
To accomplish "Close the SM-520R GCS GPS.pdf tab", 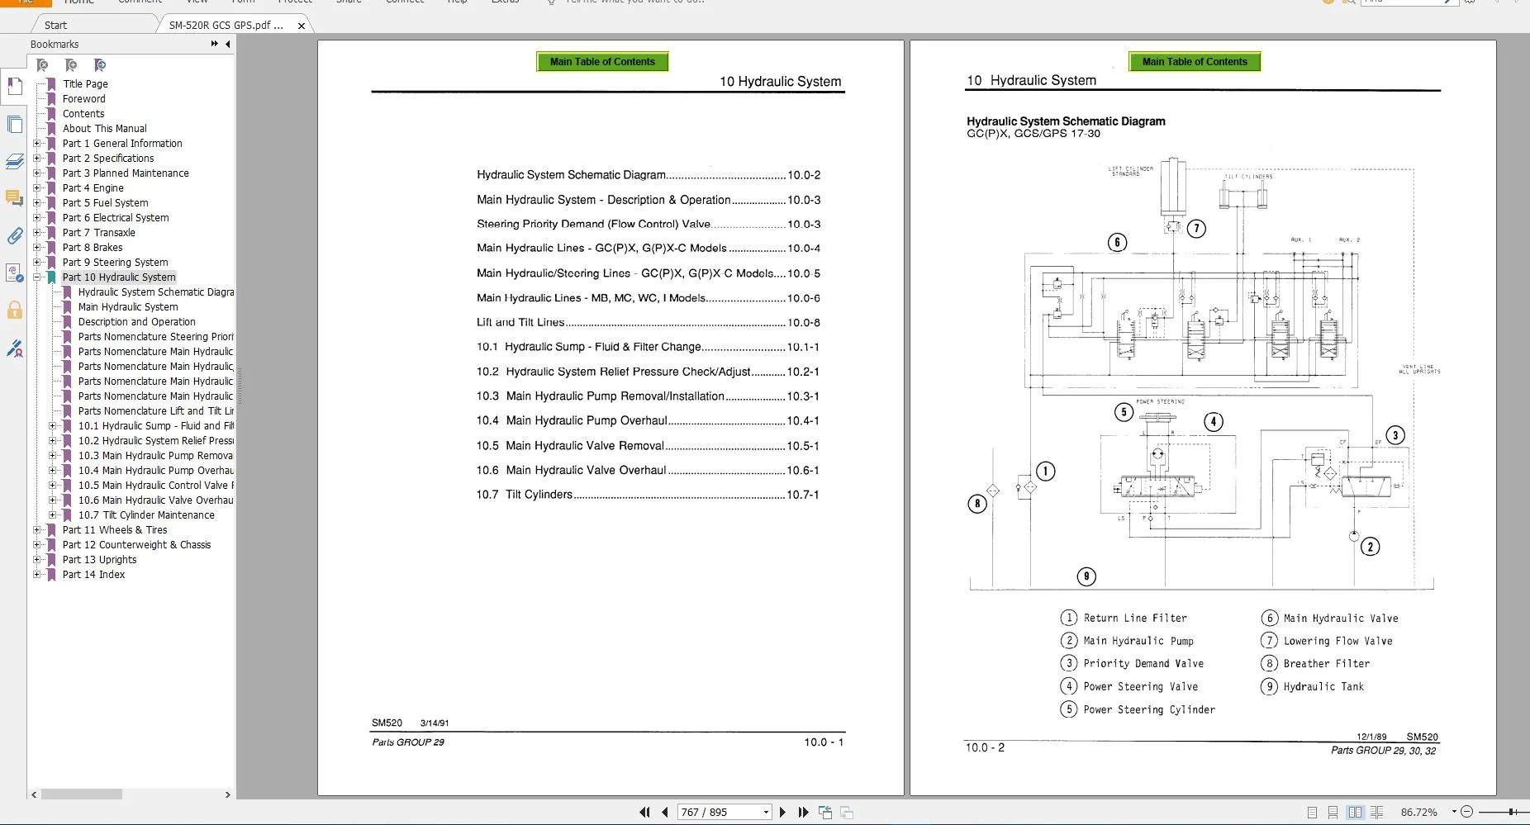I will pos(302,26).
